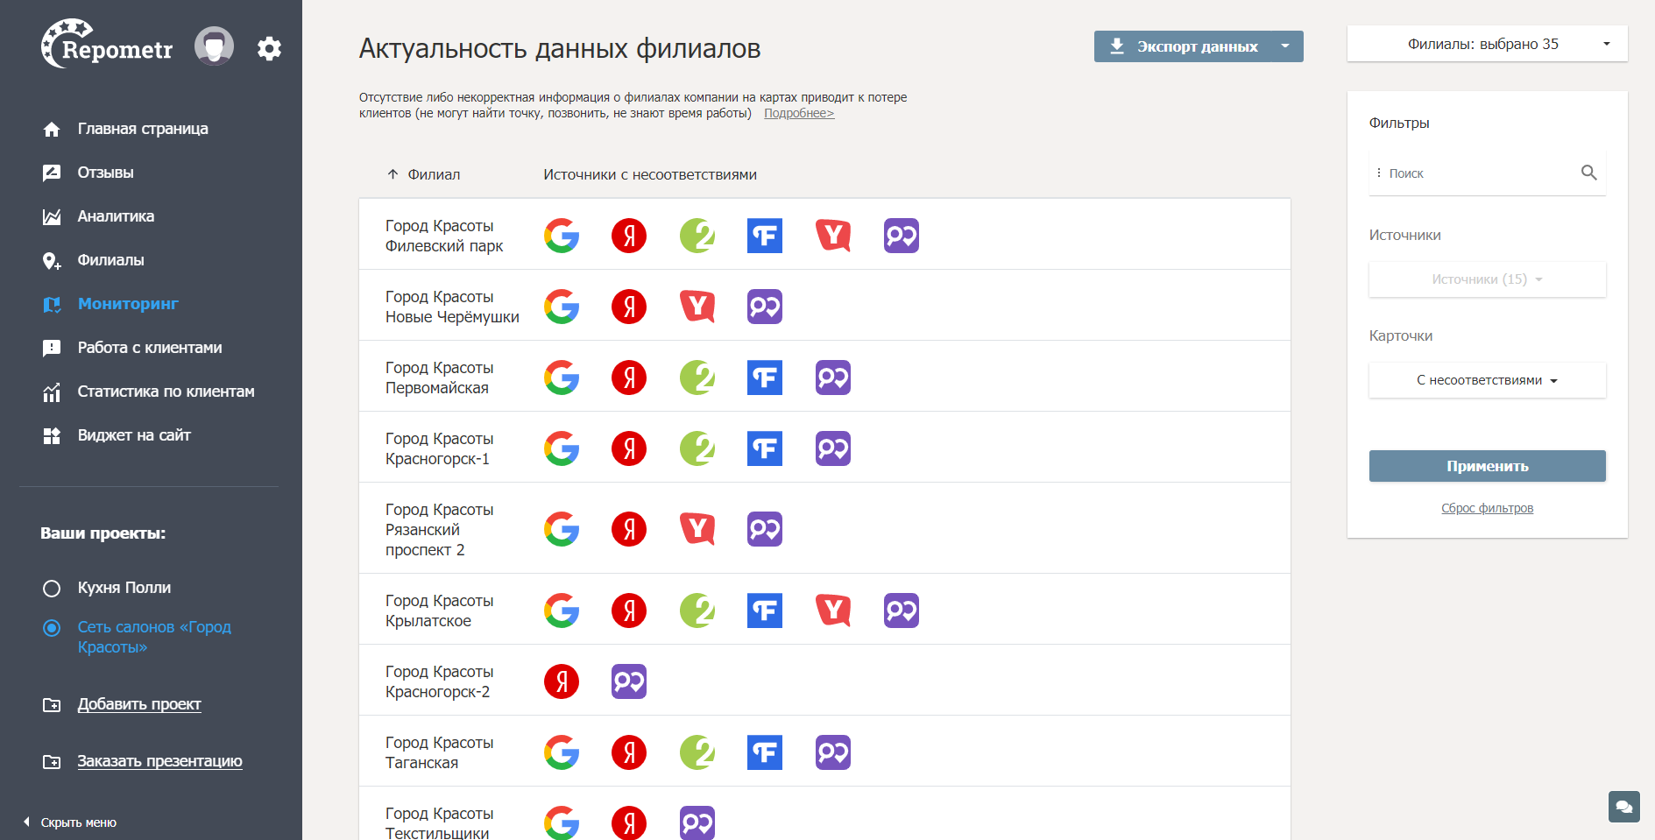This screenshot has height=840, width=1655.
Task: Click the Google icon for Таганская
Action: [x=562, y=752]
